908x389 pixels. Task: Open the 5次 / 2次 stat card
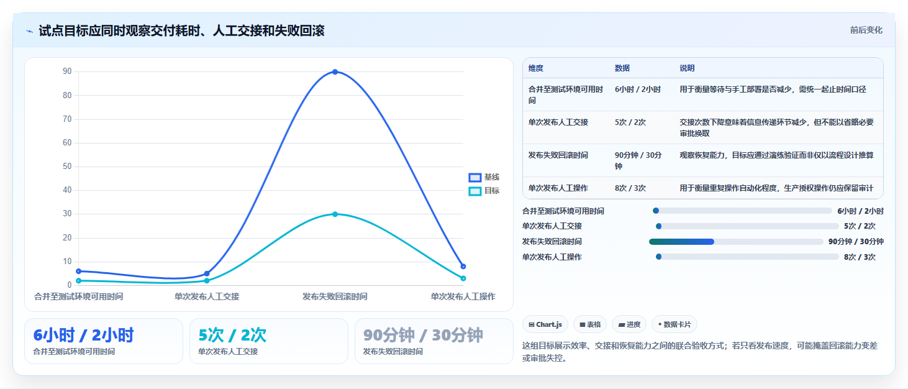coord(269,341)
